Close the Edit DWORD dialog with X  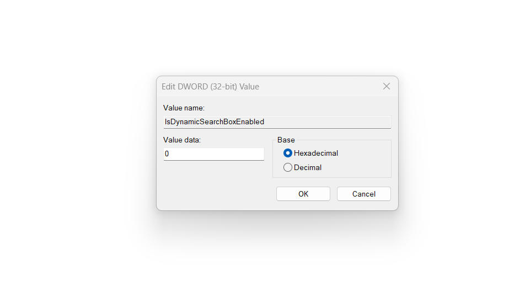[386, 86]
